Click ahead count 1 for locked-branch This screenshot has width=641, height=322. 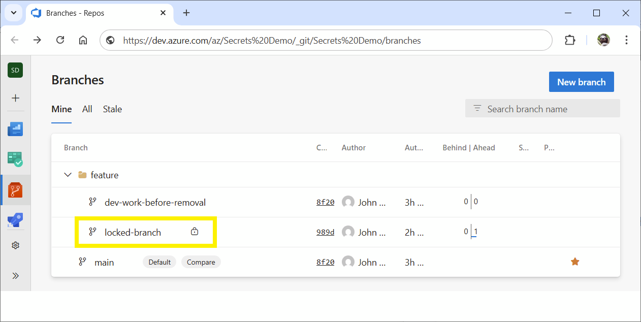pyautogui.click(x=475, y=232)
